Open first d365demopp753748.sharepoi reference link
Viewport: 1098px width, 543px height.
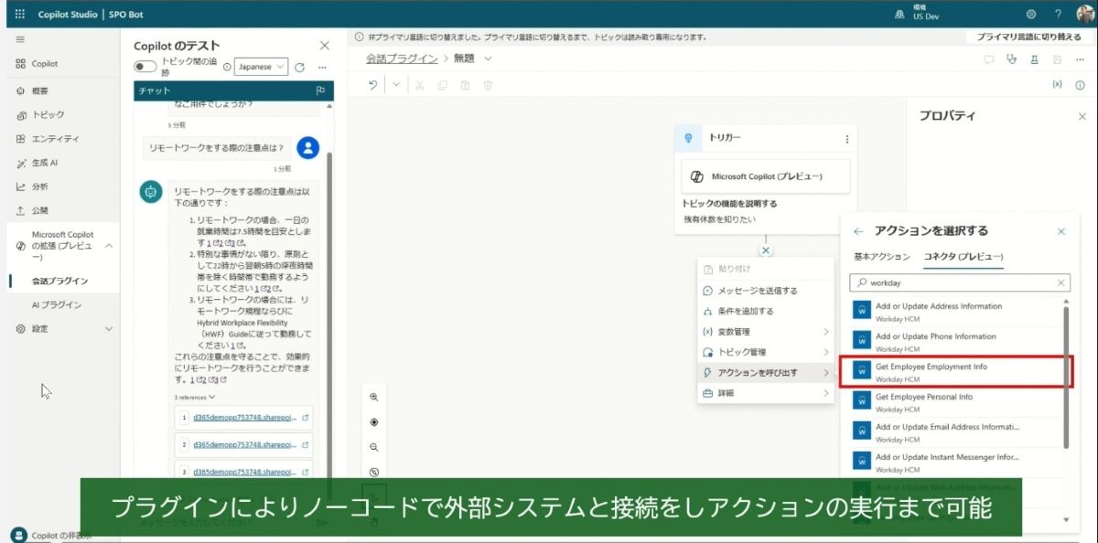pos(244,418)
